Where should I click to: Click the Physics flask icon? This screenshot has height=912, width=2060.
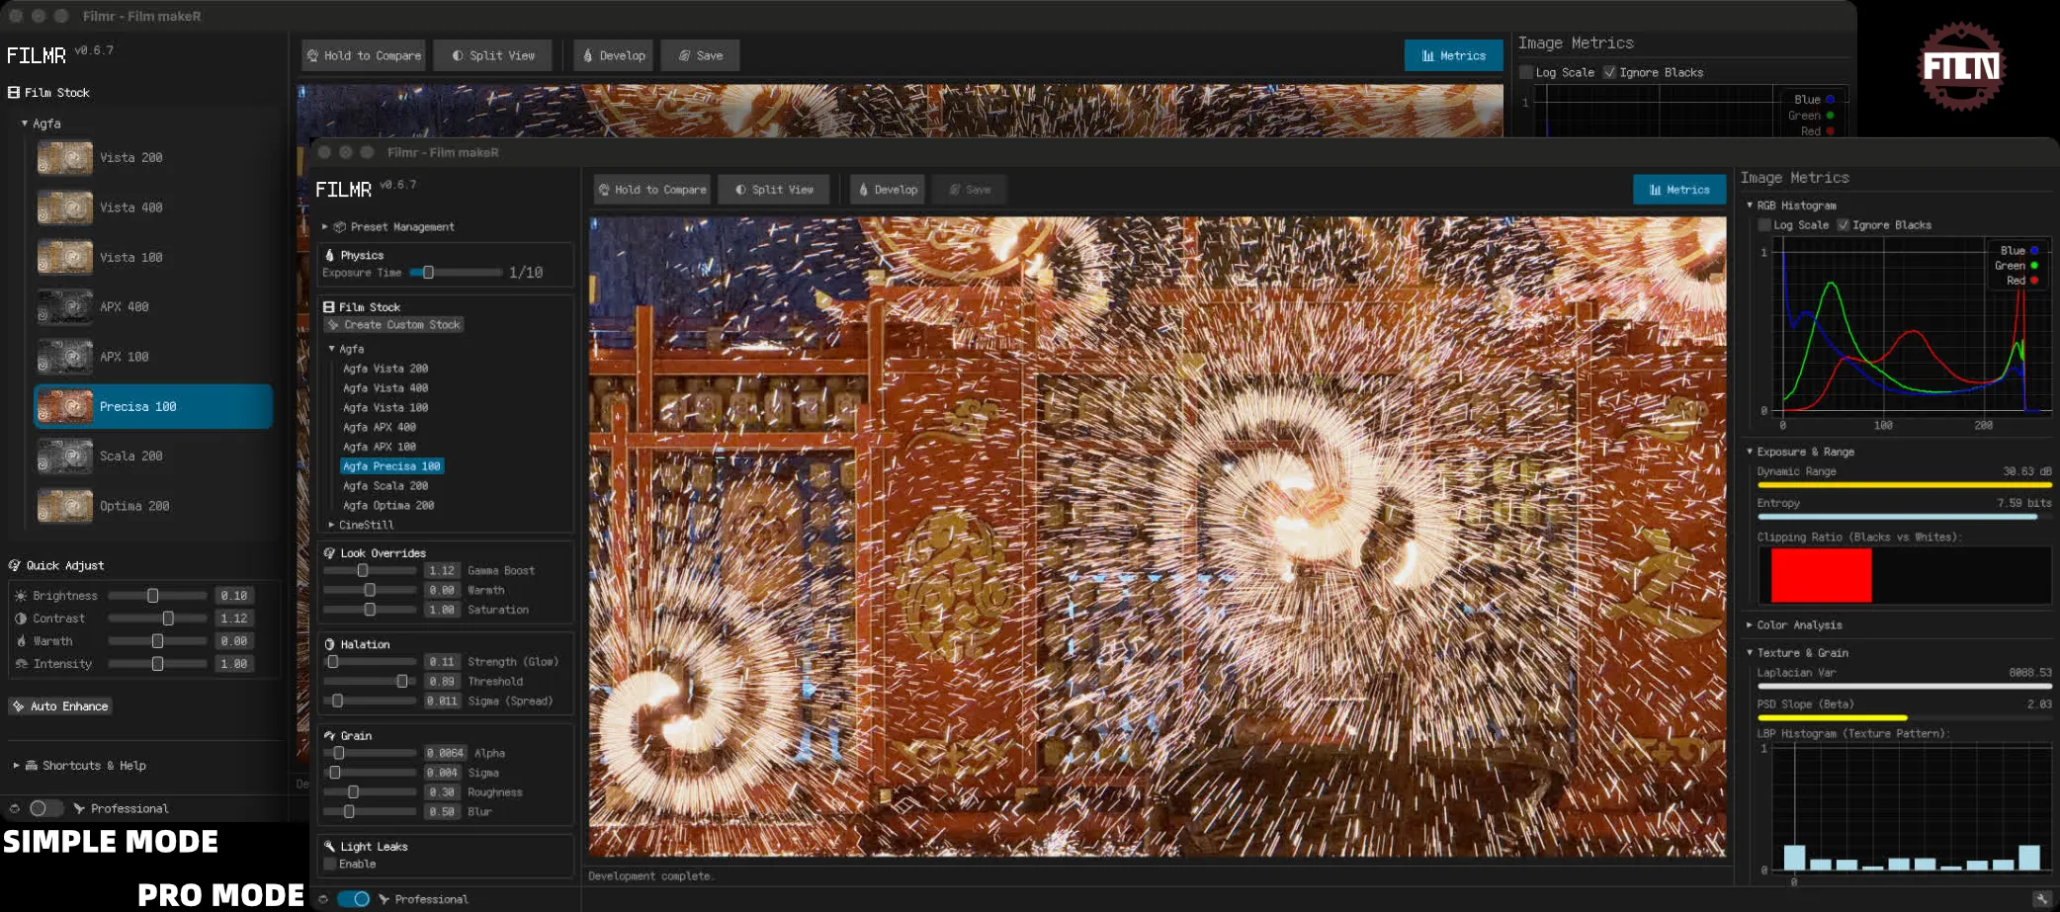tap(330, 255)
